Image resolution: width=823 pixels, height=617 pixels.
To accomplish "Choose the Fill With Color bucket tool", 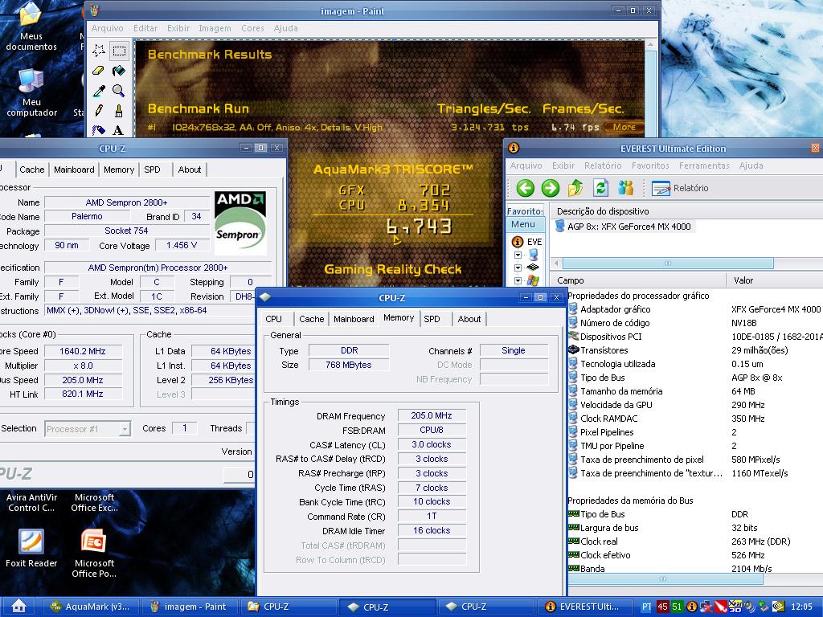I will tap(119, 71).
